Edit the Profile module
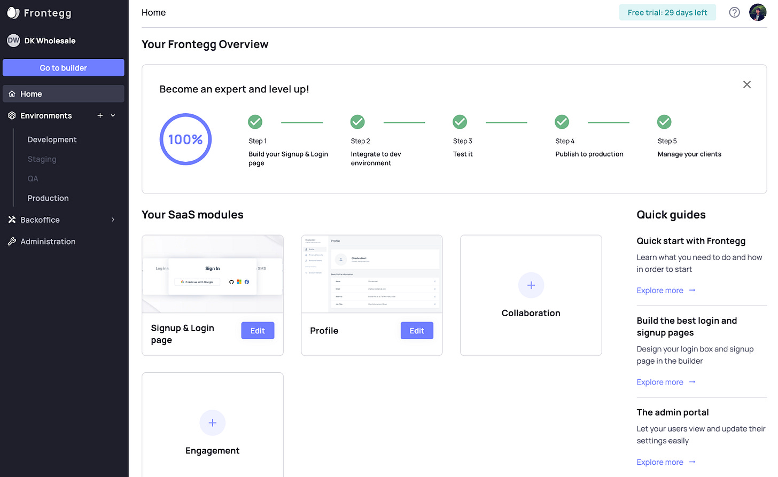This screenshot has width=778, height=477. [417, 331]
